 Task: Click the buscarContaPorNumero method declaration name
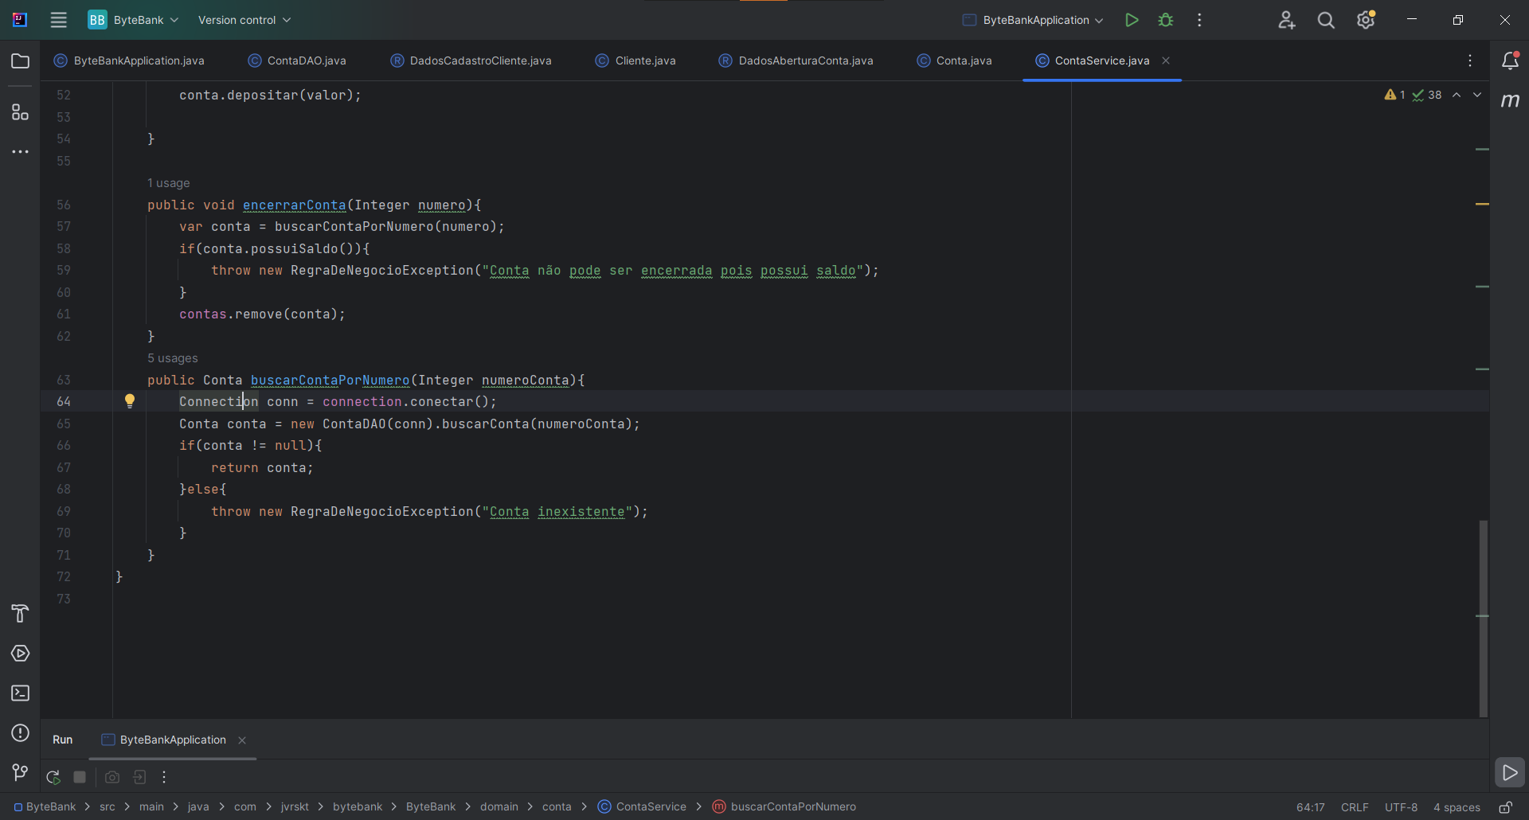pos(330,381)
